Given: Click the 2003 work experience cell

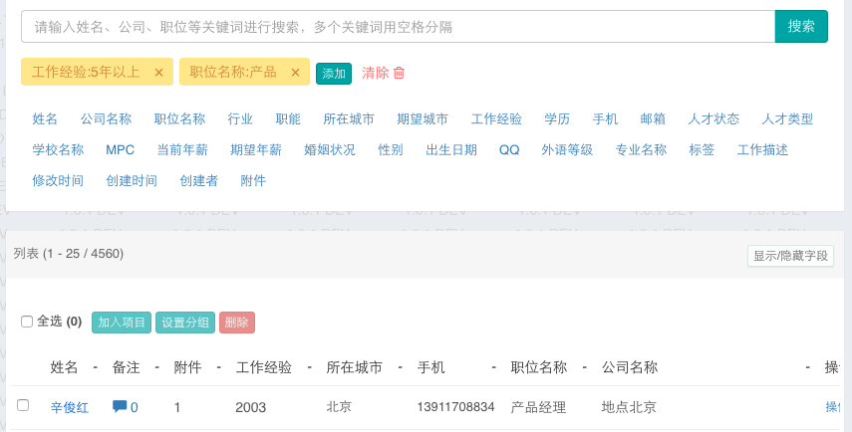Looking at the screenshot, I should pyautogui.click(x=250, y=407).
